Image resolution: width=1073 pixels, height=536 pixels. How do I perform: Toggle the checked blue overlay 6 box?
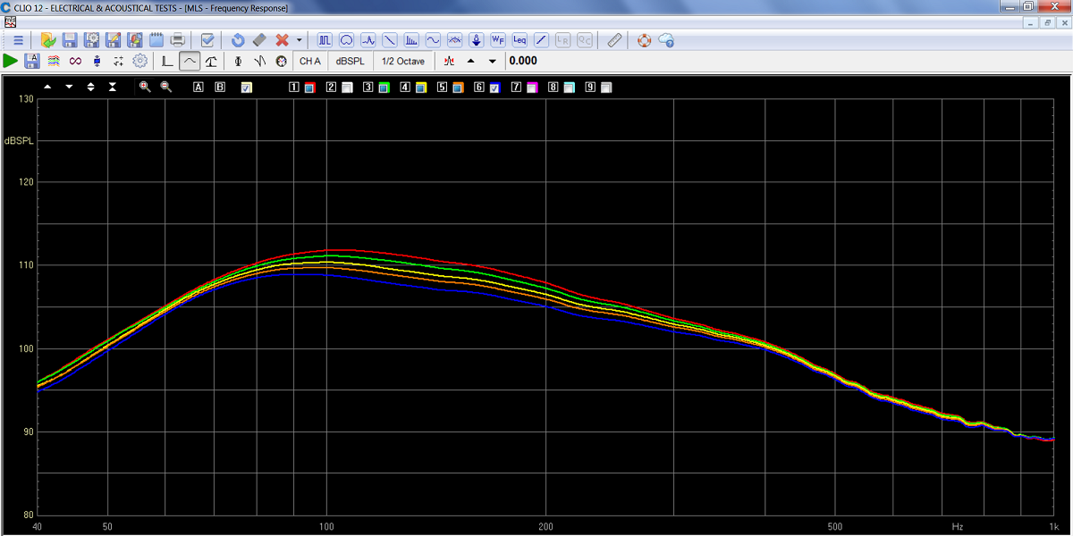click(x=494, y=88)
